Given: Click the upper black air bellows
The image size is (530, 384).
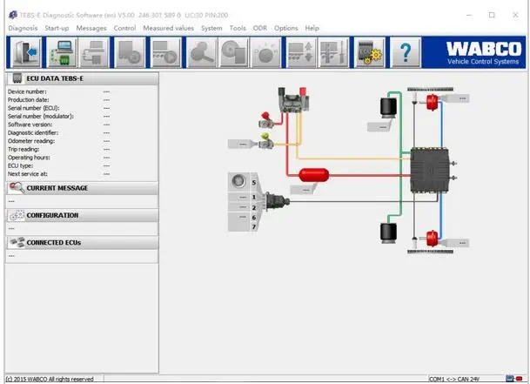Looking at the screenshot, I should [x=388, y=108].
